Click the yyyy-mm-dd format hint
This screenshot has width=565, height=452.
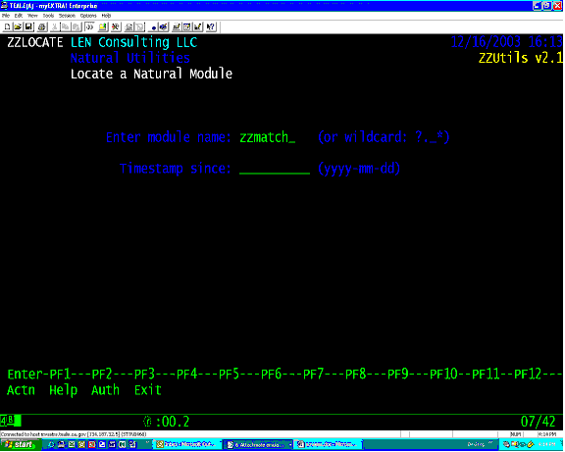[x=359, y=169]
